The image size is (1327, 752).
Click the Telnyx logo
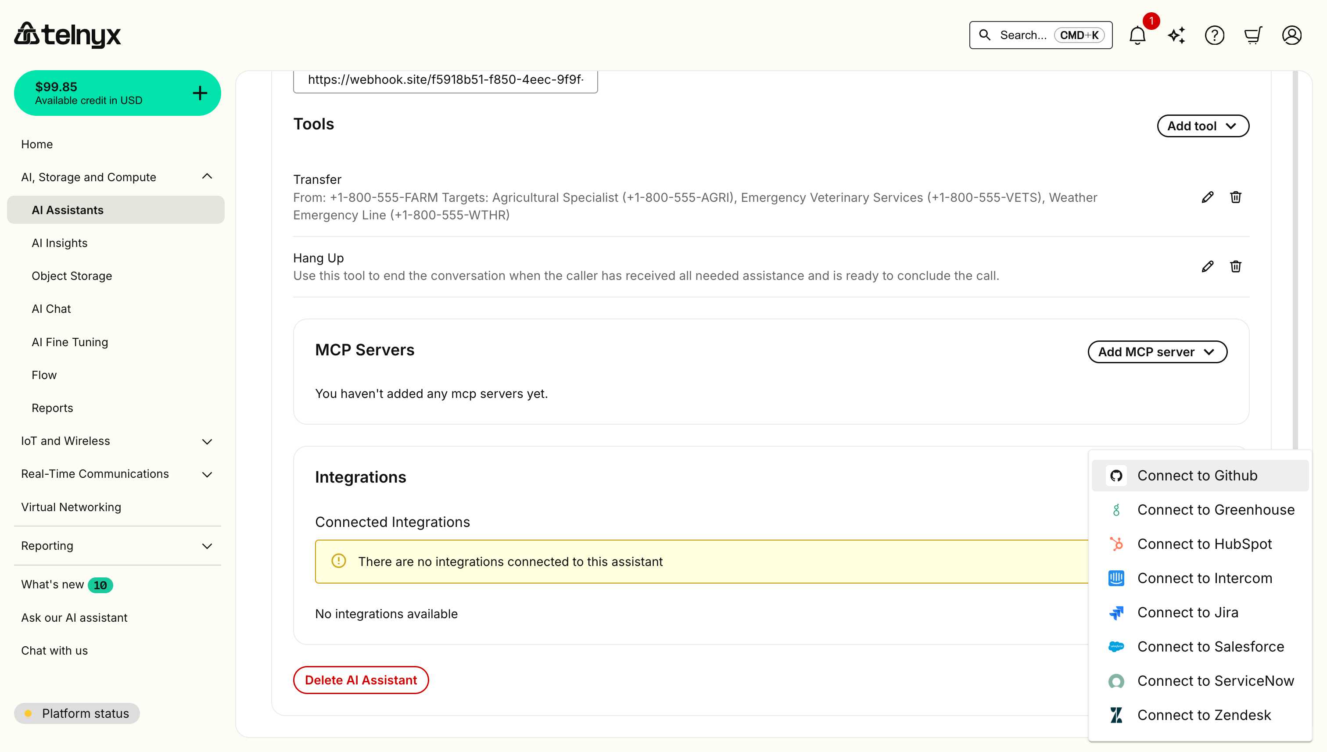(68, 34)
